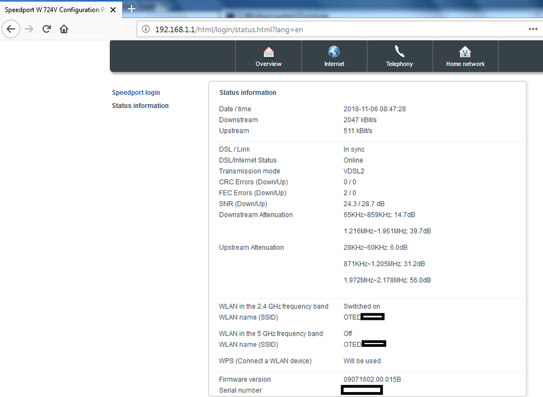Click the WPS value Will be used

click(362, 361)
